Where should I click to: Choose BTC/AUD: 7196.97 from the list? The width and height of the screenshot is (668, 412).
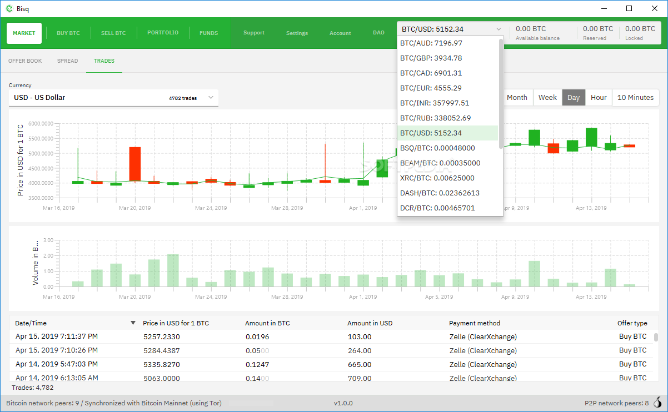[x=448, y=43]
